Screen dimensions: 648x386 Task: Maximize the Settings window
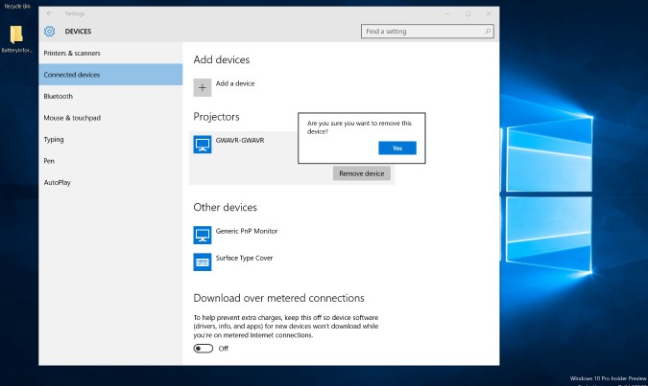point(468,13)
